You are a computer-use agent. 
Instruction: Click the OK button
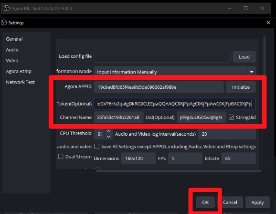click(205, 202)
